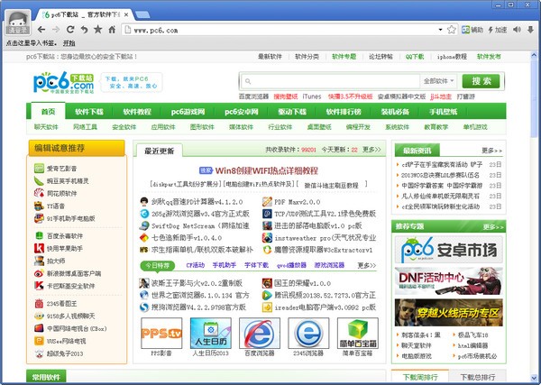Open the DNF活动中心 banner

448,280
